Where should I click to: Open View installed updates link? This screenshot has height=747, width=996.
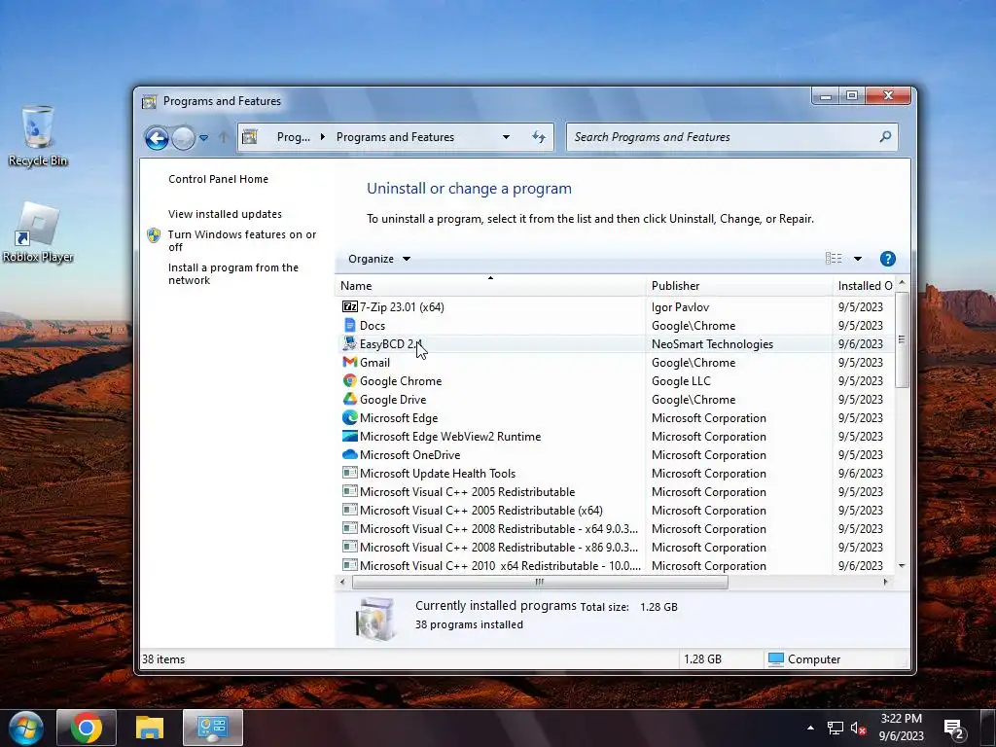point(225,214)
